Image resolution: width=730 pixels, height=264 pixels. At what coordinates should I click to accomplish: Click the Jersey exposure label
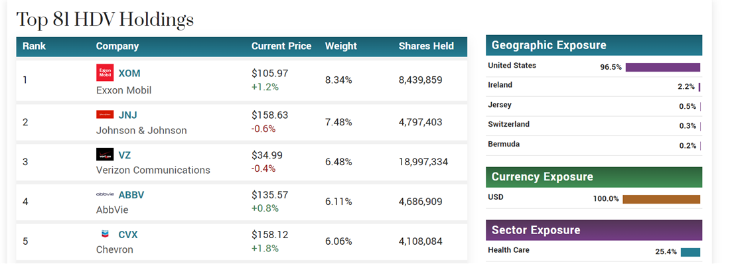500,105
